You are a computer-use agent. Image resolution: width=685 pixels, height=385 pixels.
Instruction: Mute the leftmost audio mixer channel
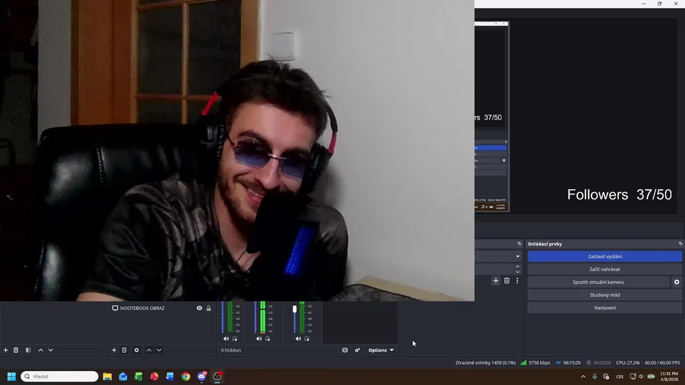(226, 338)
